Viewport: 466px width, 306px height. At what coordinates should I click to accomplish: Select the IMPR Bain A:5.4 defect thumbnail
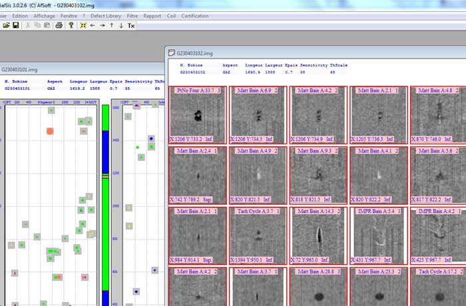[379, 235]
